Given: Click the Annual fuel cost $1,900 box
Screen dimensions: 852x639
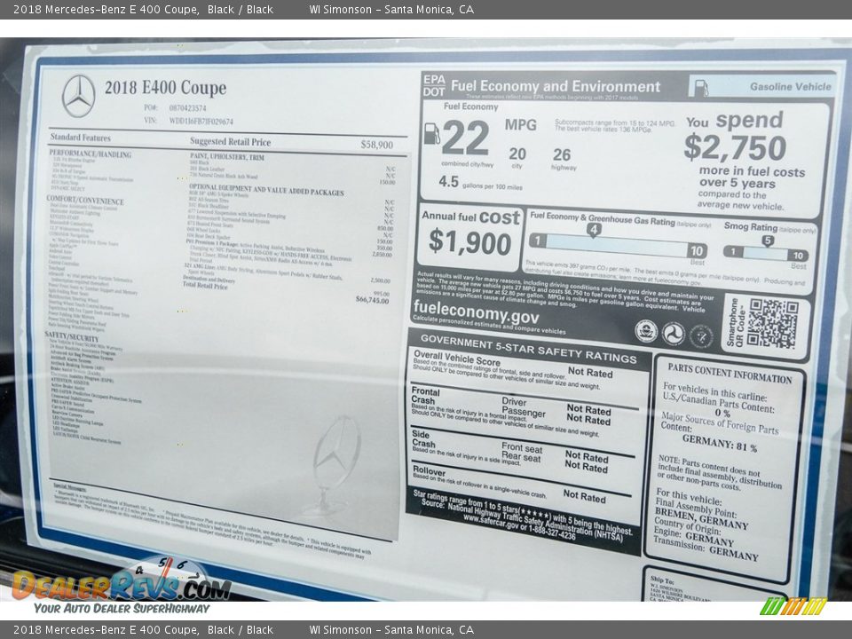Looking at the screenshot, I should click(469, 234).
